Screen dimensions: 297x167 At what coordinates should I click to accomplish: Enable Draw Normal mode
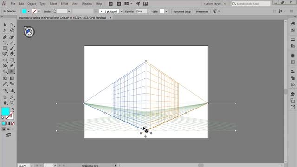[x=4, y=129]
